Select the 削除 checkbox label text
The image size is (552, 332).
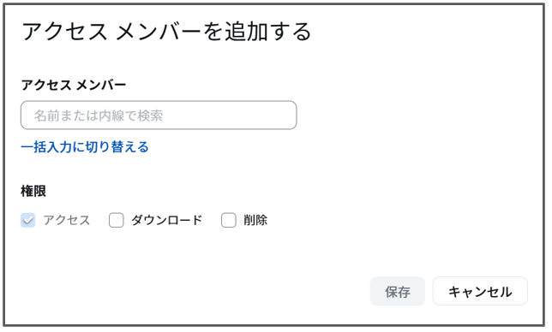click(x=255, y=220)
